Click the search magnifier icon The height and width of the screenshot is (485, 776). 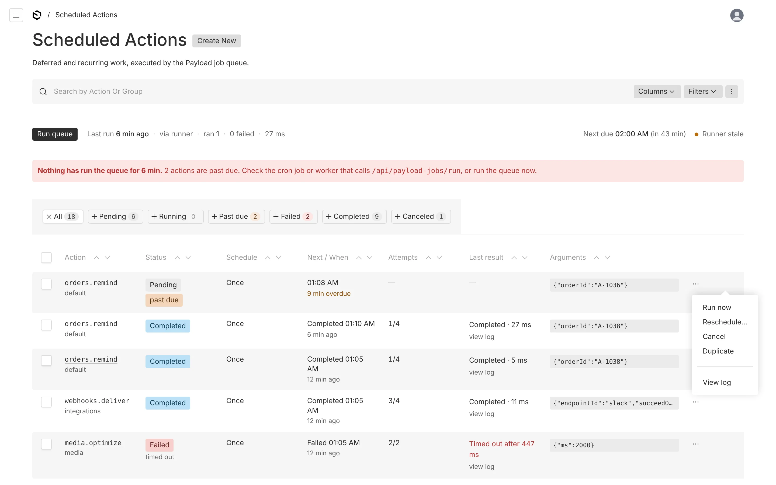coord(43,92)
